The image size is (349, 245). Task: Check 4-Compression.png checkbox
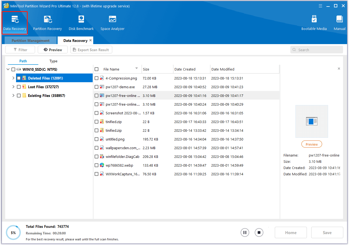(96, 78)
